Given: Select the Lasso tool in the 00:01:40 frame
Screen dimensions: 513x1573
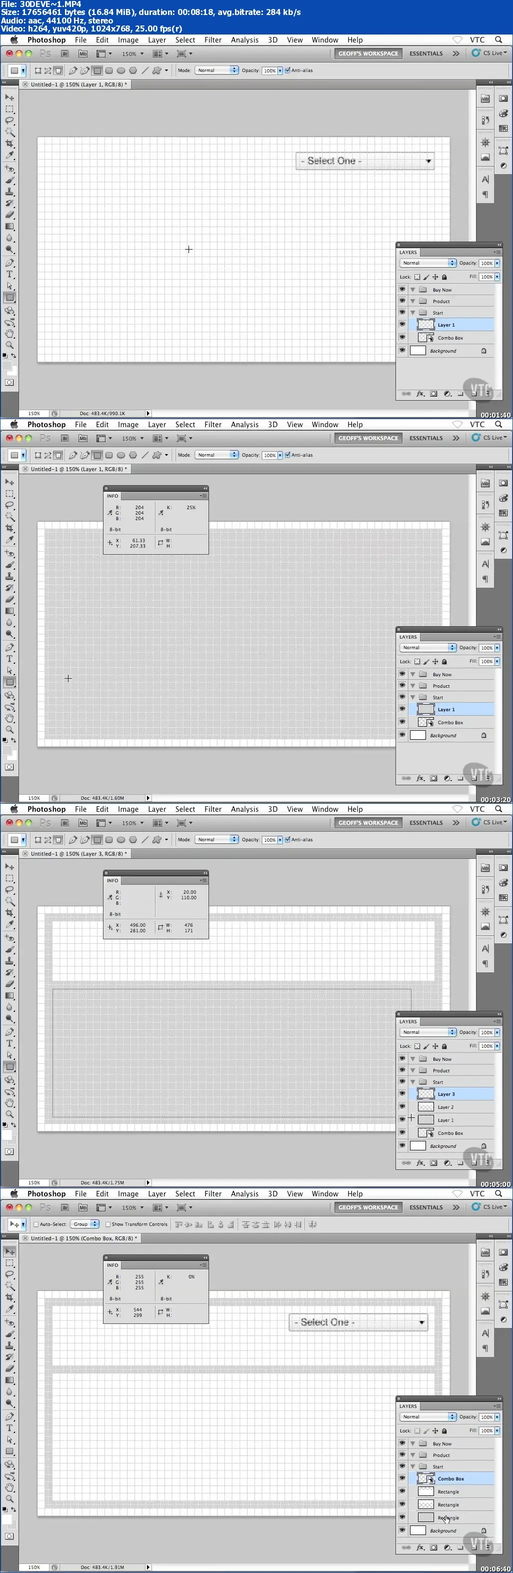Looking at the screenshot, I should (9, 121).
